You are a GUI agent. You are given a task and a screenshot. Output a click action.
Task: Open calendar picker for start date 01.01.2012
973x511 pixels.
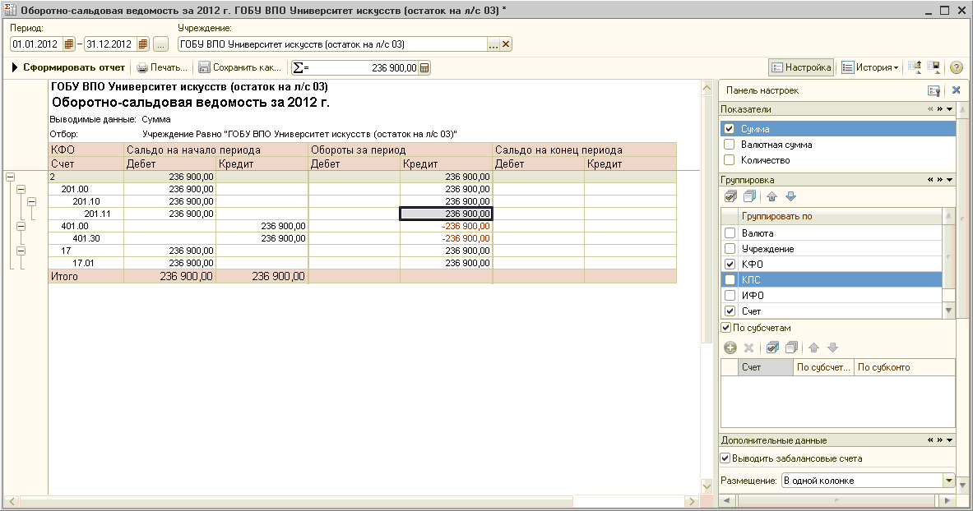[69, 44]
